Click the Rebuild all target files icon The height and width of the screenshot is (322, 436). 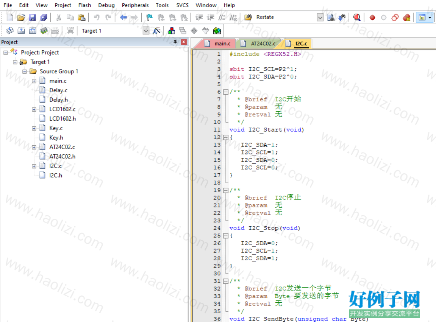coord(33,31)
